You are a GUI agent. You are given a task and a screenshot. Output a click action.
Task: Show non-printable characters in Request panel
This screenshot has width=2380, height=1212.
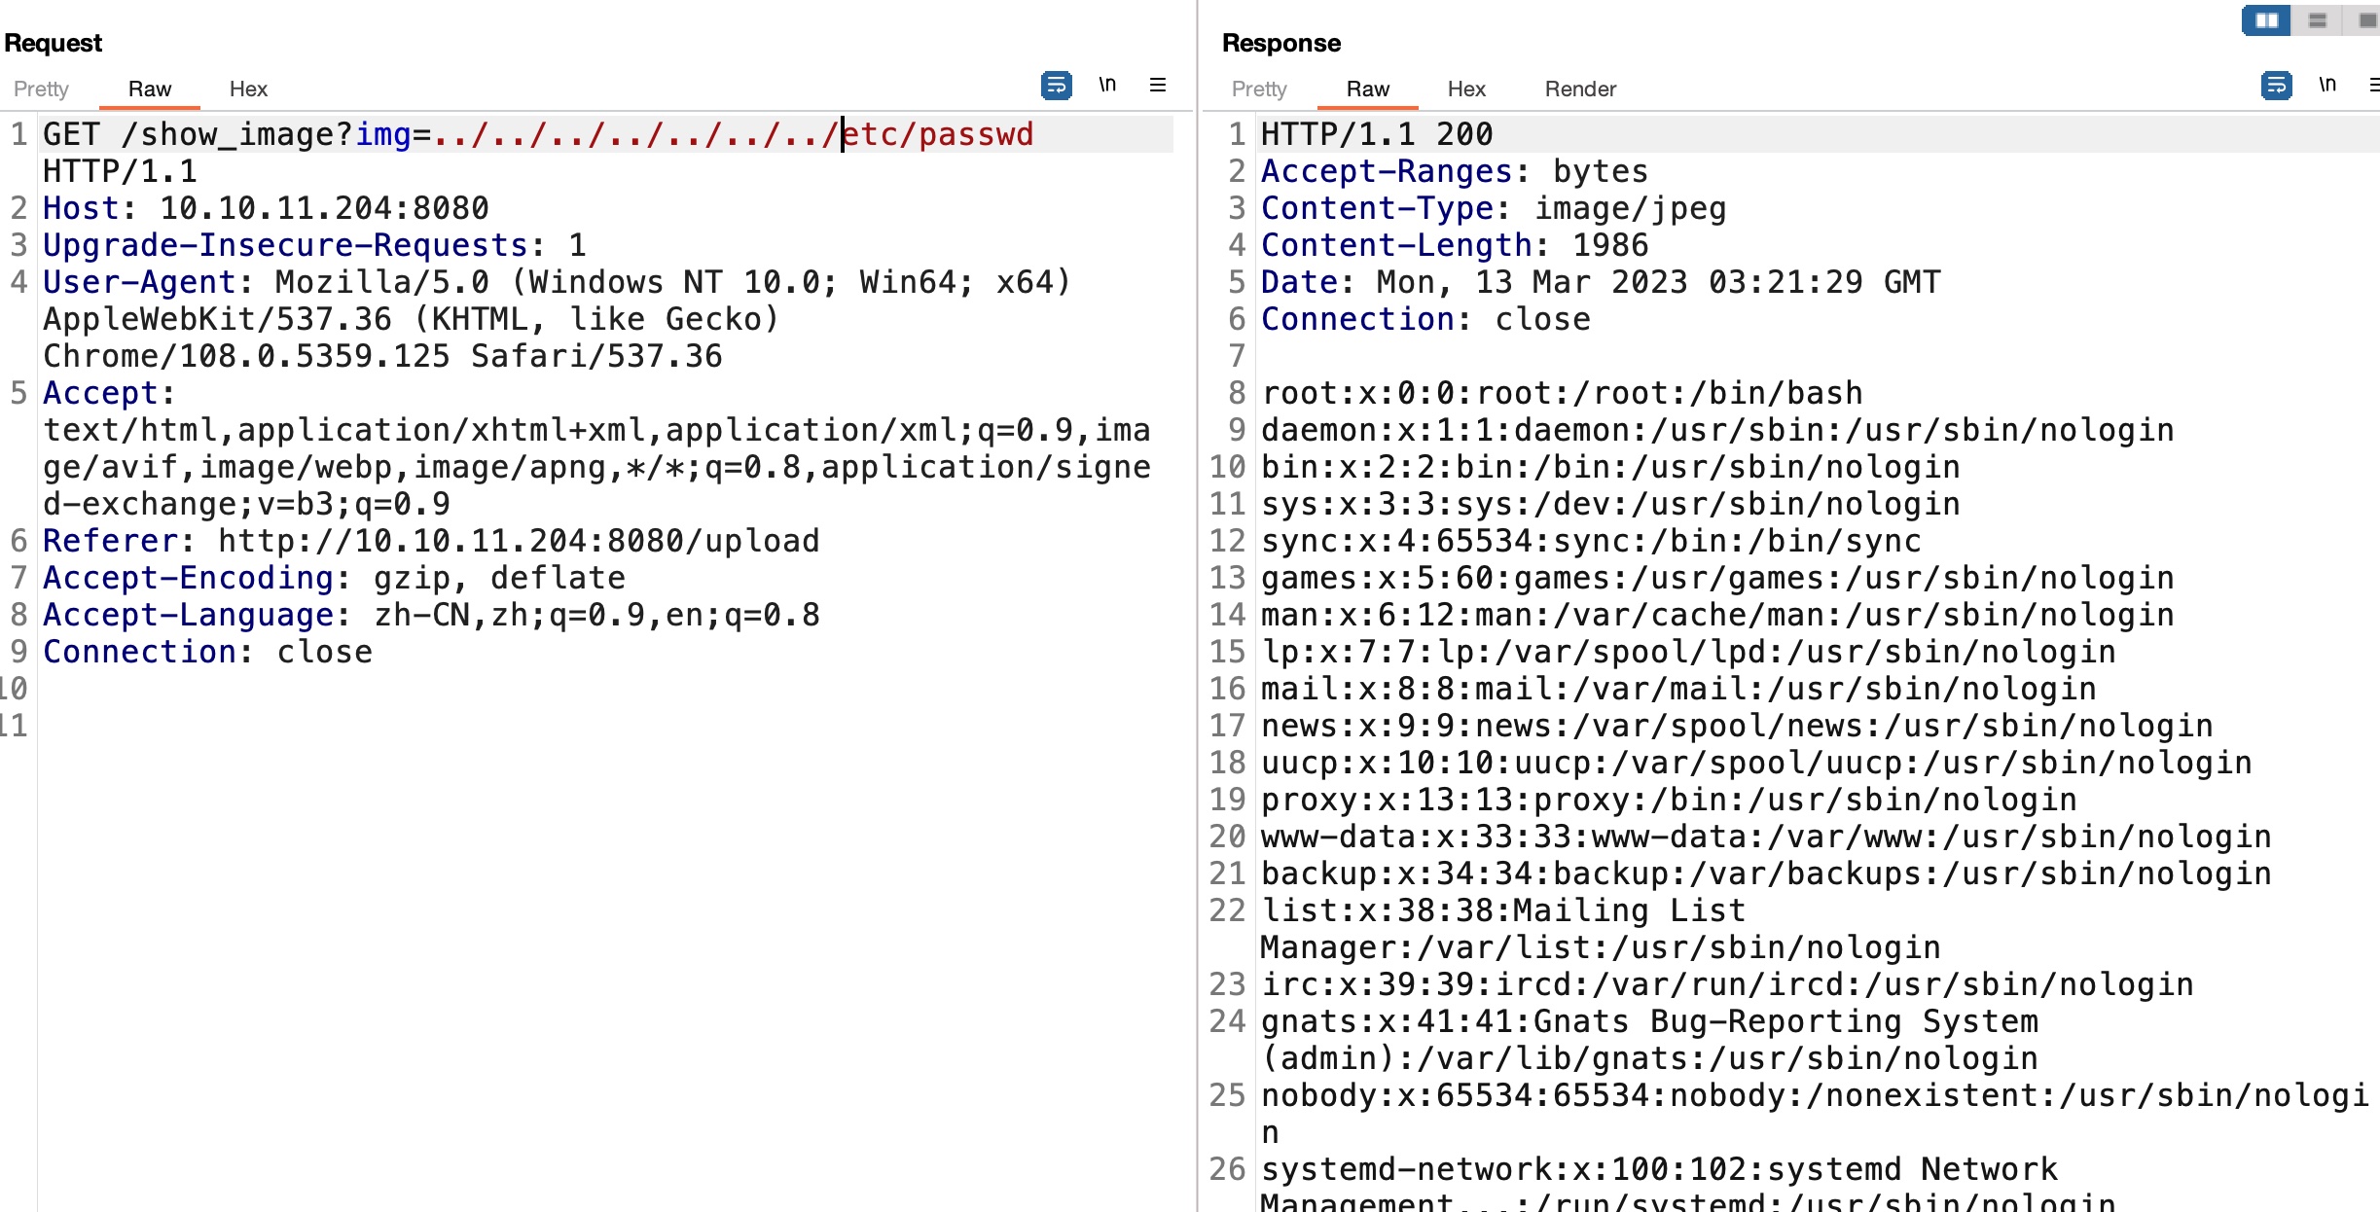tap(1107, 86)
